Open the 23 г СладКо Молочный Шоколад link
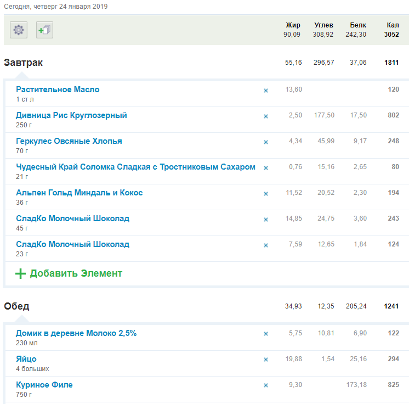This screenshot has width=409, height=404. click(72, 244)
